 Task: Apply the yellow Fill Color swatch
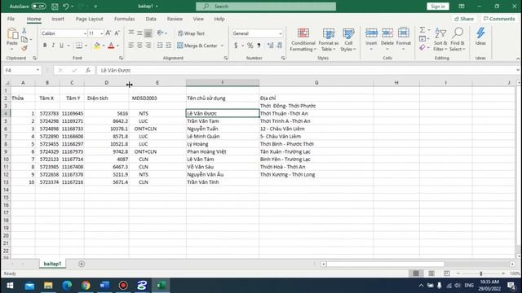[x=97, y=46]
